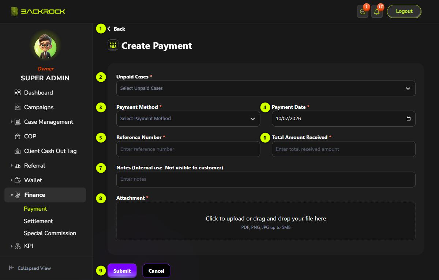The height and width of the screenshot is (280, 439).
Task: Click the BackRock logo
Action: [38, 11]
